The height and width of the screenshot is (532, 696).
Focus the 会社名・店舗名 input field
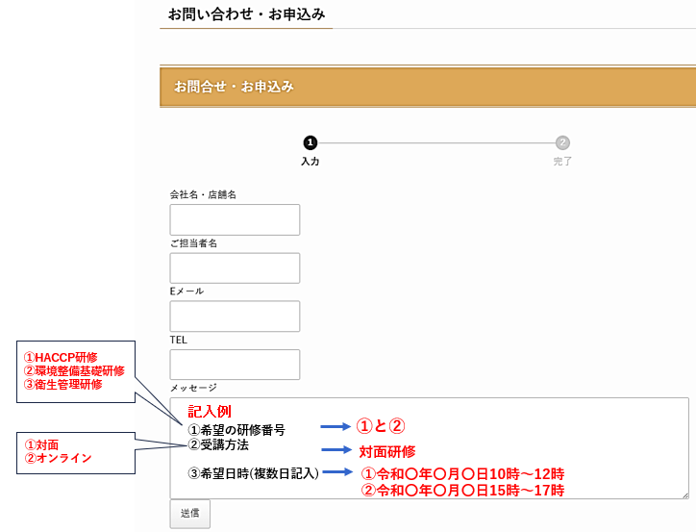[235, 219]
